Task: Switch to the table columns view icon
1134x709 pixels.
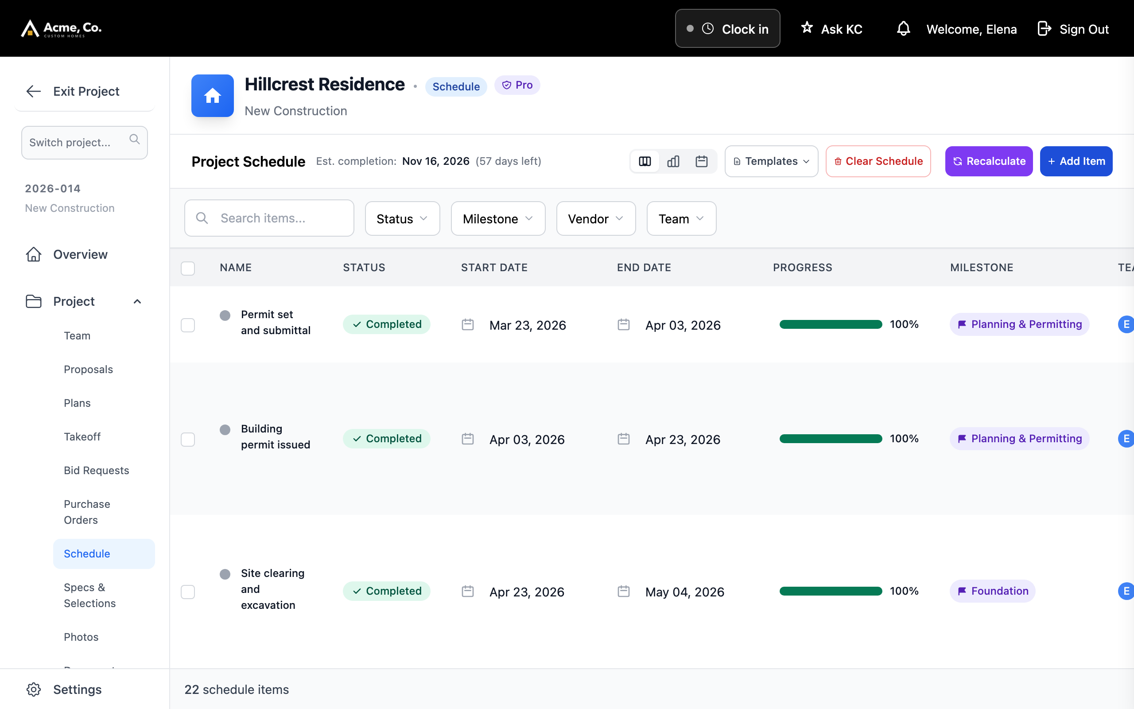Action: [645, 161]
